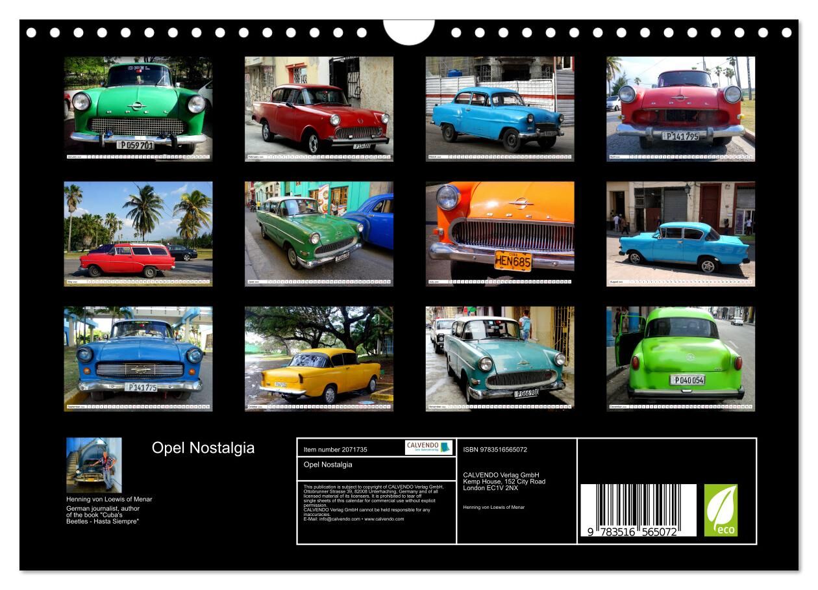Click the barcode image
The height and width of the screenshot is (590, 818).
(x=638, y=510)
